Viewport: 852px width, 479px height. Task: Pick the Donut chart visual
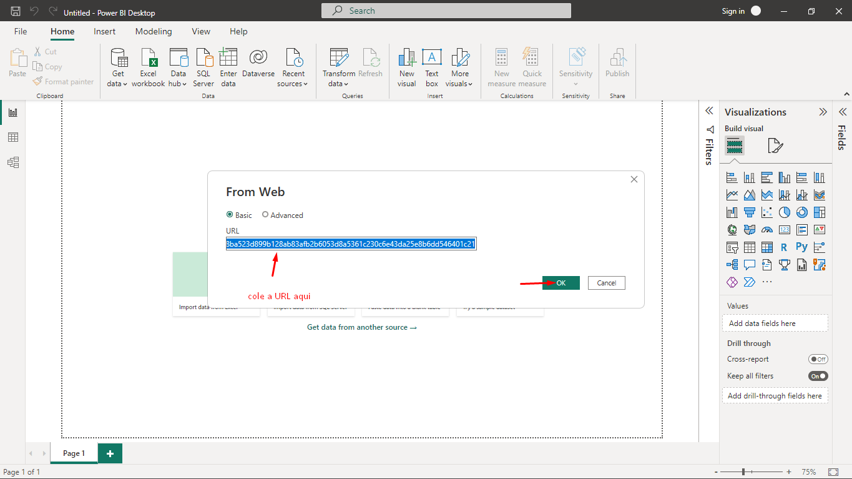point(802,212)
